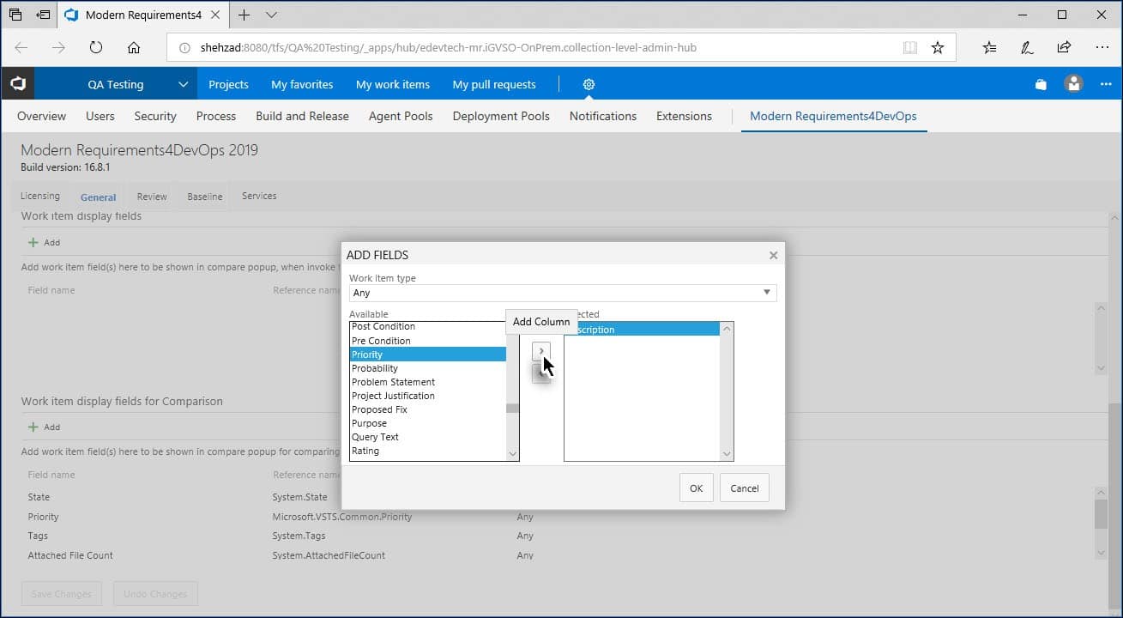This screenshot has width=1123, height=618.
Task: Open the user profile avatar
Action: click(x=1073, y=84)
